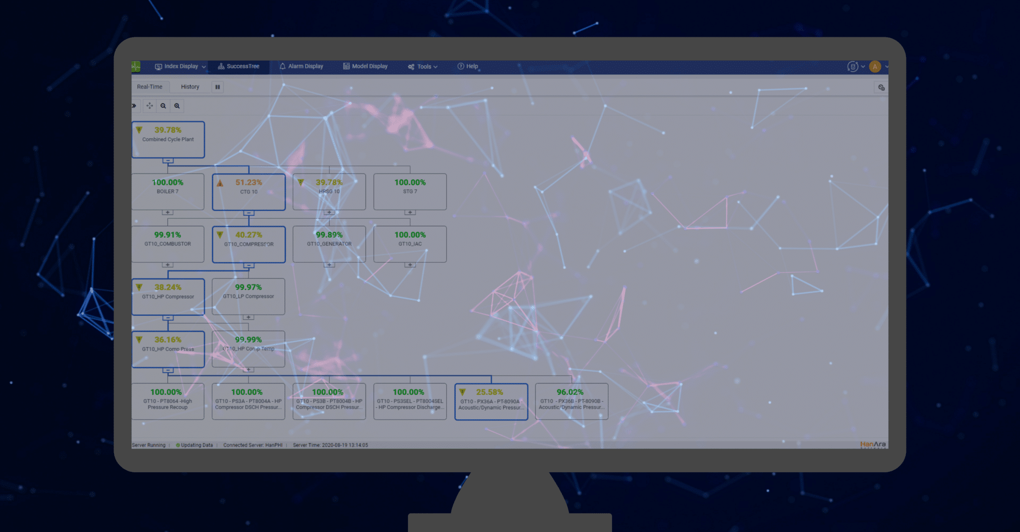
Task: Expand the STG 7 node
Action: 410,213
